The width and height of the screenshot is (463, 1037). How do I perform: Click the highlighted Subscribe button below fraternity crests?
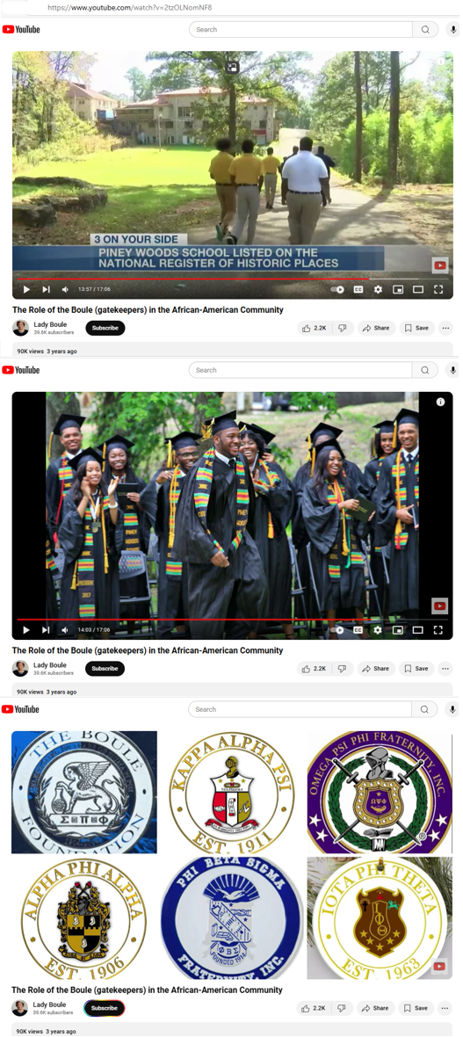(105, 1009)
